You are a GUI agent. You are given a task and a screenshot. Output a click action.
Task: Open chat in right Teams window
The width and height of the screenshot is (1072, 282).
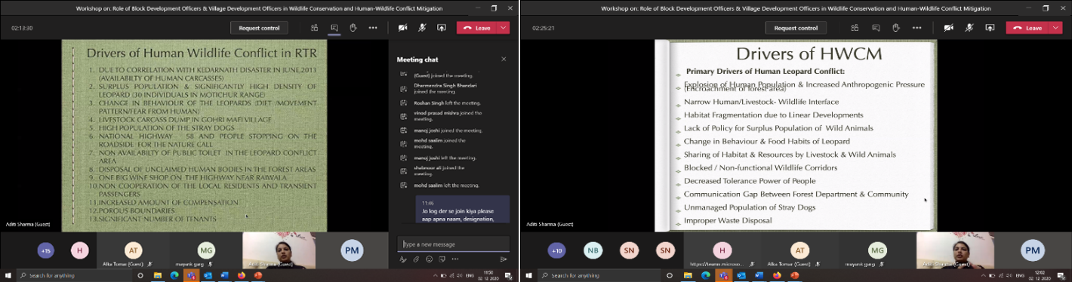click(x=876, y=28)
